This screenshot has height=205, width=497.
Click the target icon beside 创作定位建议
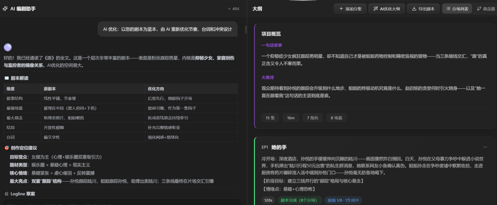pyautogui.click(x=6, y=148)
